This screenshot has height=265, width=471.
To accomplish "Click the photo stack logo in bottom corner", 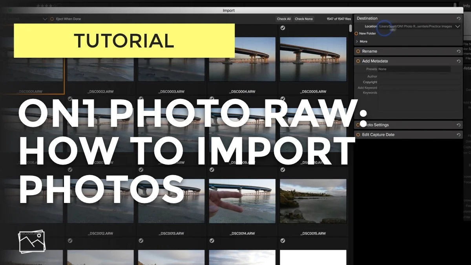I will (x=31, y=240).
